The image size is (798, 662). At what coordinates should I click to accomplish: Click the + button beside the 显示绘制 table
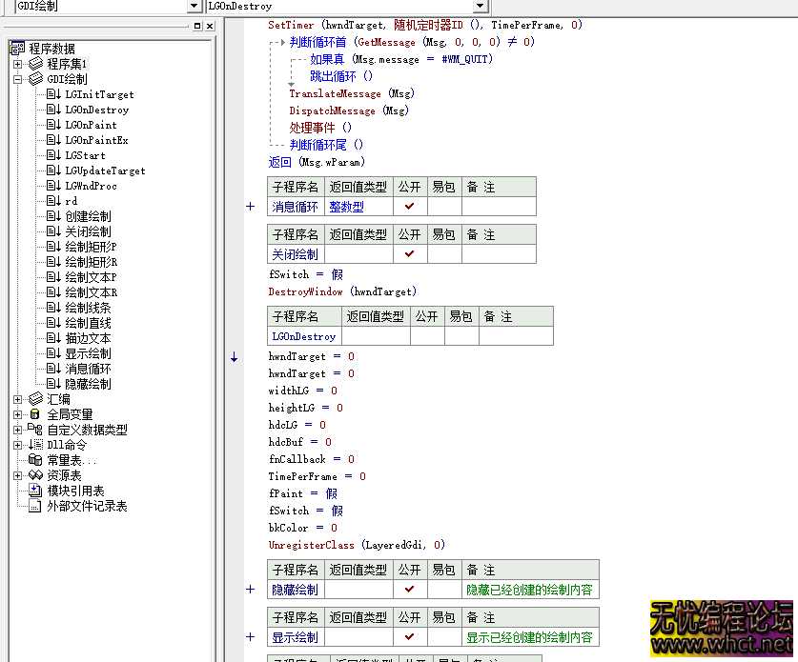point(250,636)
